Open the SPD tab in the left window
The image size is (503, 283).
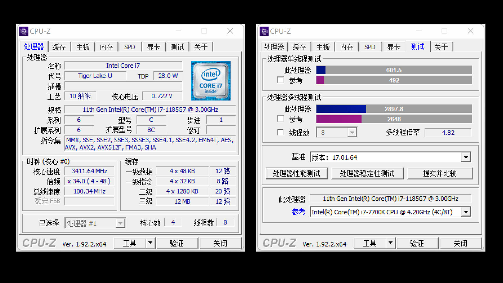pyautogui.click(x=129, y=47)
